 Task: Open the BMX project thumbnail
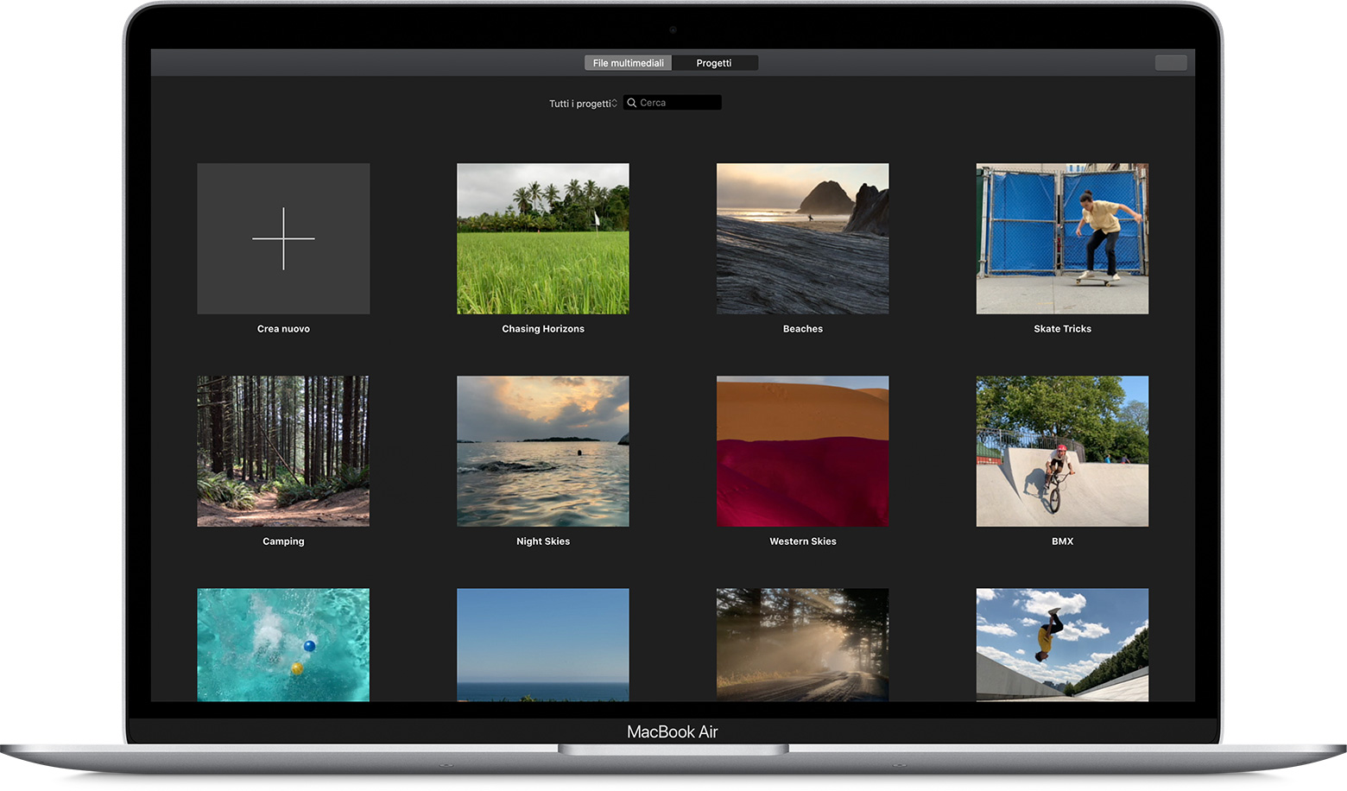[1062, 451]
